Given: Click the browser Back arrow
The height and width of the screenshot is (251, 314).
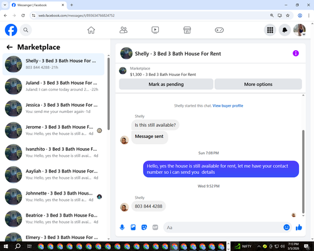Looking at the screenshot, I should [6, 16].
